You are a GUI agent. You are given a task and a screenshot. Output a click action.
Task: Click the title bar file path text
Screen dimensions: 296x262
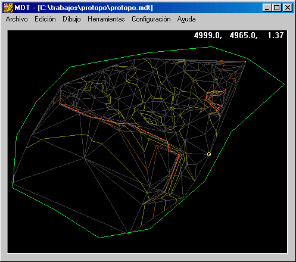(95, 8)
